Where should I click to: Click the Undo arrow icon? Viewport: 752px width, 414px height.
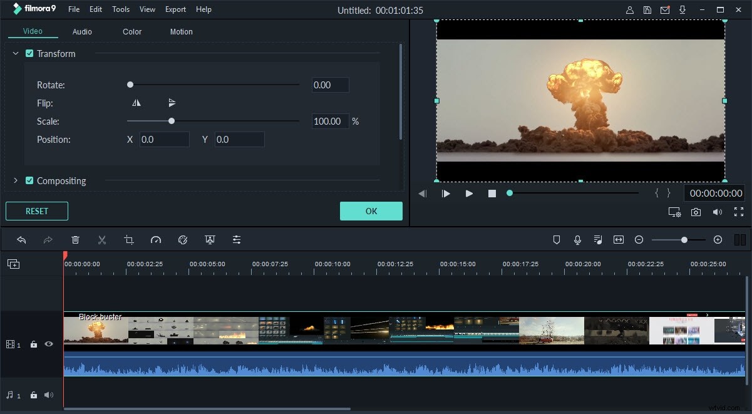coord(22,239)
